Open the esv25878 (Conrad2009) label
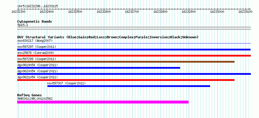Image resolution: width=259 pixels, height=118 pixels. click(36, 53)
